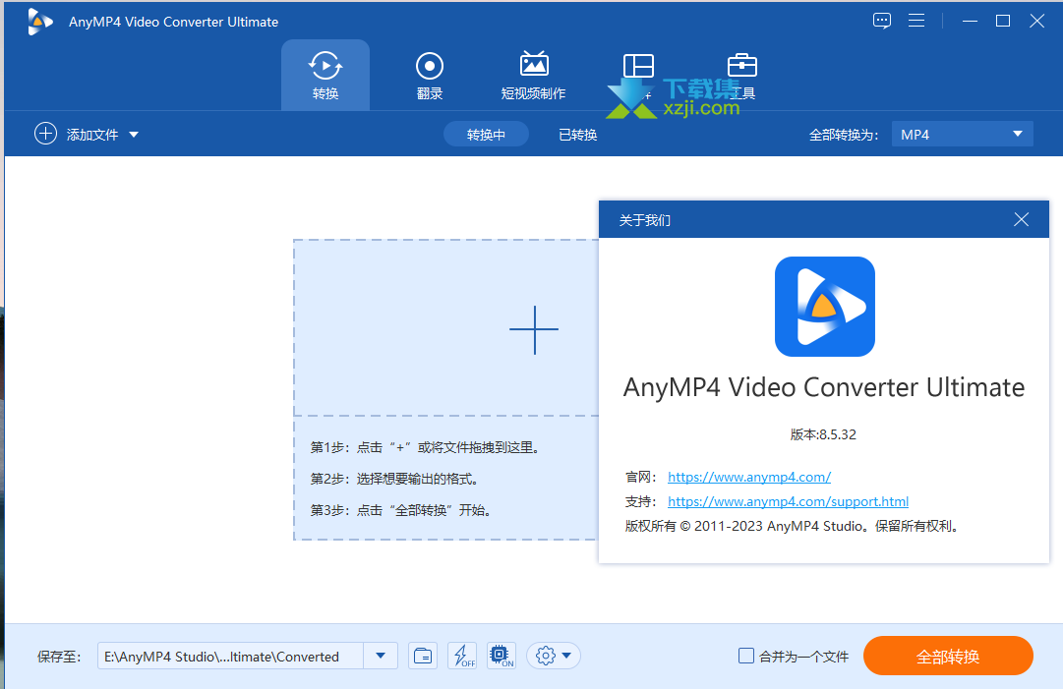Open the feedback chat icon

[x=882, y=21]
